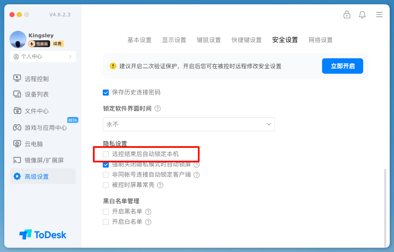Tick the 开启白名单 checkbox
The width and height of the screenshot is (394, 252).
click(x=106, y=222)
